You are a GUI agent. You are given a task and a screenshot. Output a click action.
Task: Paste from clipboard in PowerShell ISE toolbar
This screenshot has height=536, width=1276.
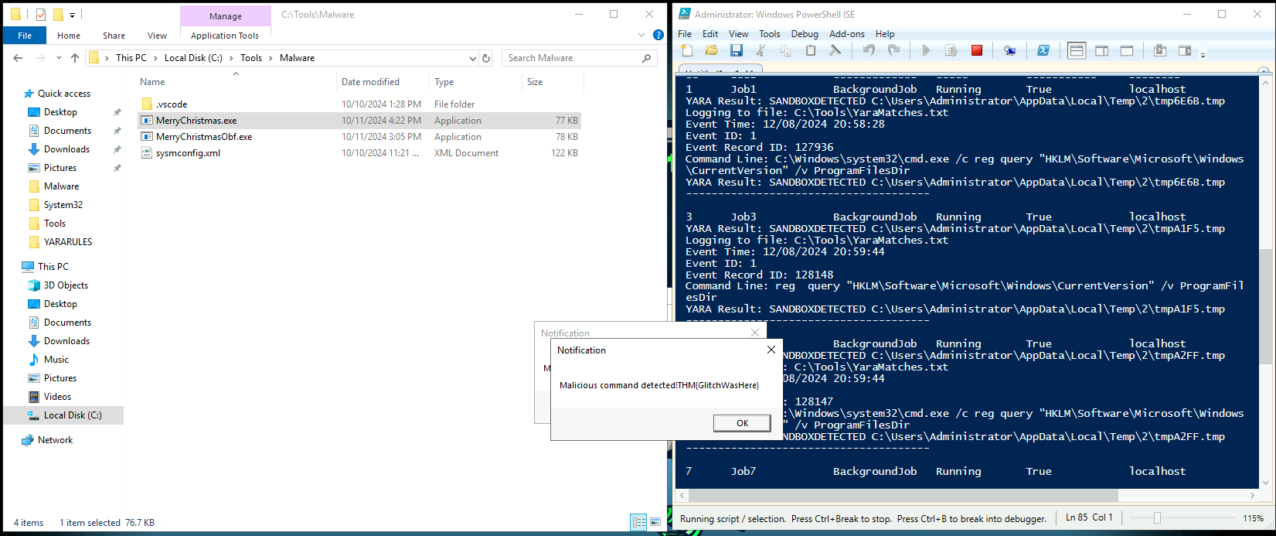tap(811, 50)
